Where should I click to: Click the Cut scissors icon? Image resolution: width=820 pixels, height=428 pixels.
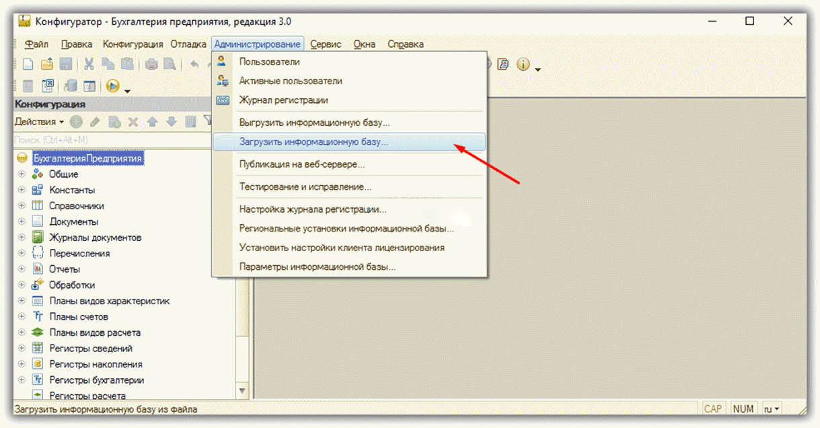[88, 65]
